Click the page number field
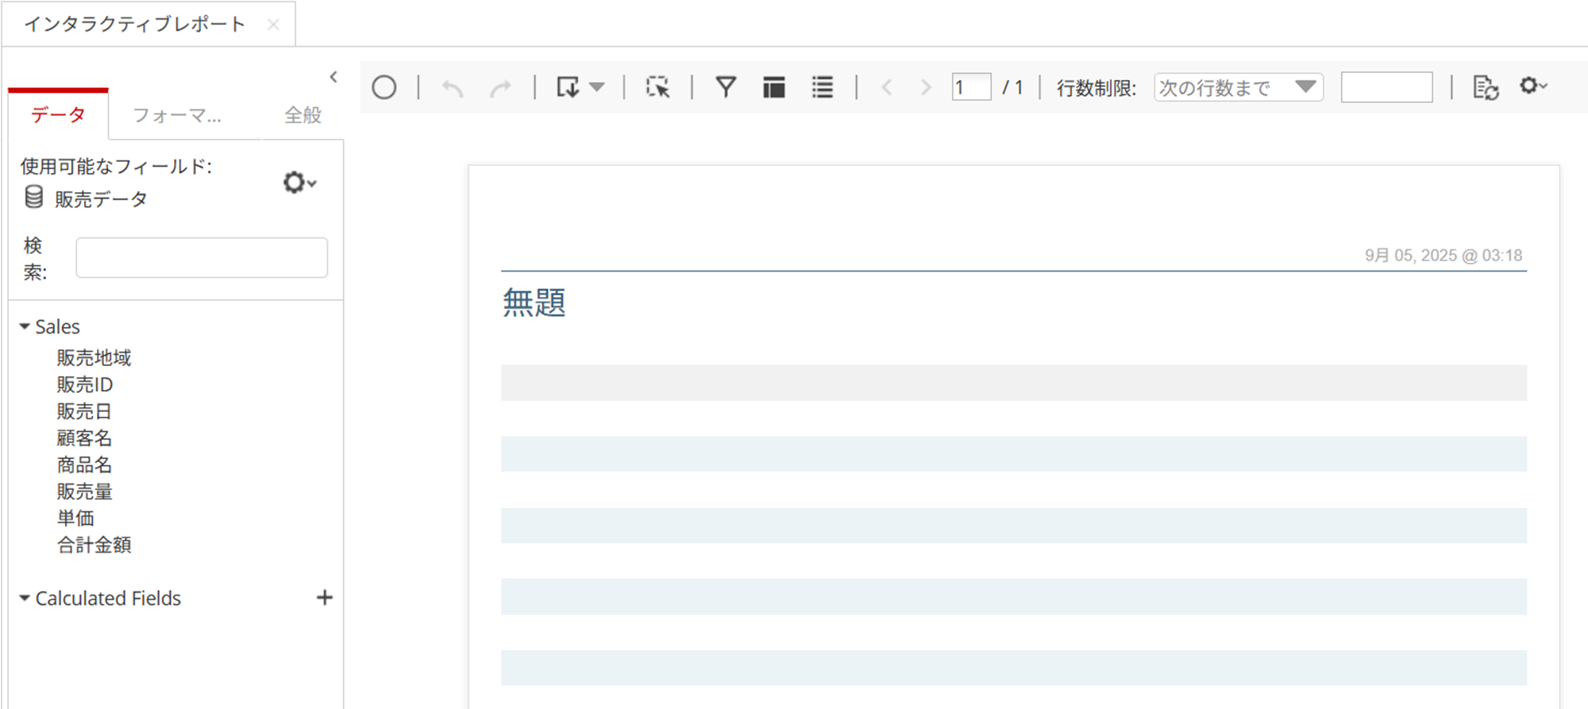This screenshot has width=1588, height=709. [972, 87]
